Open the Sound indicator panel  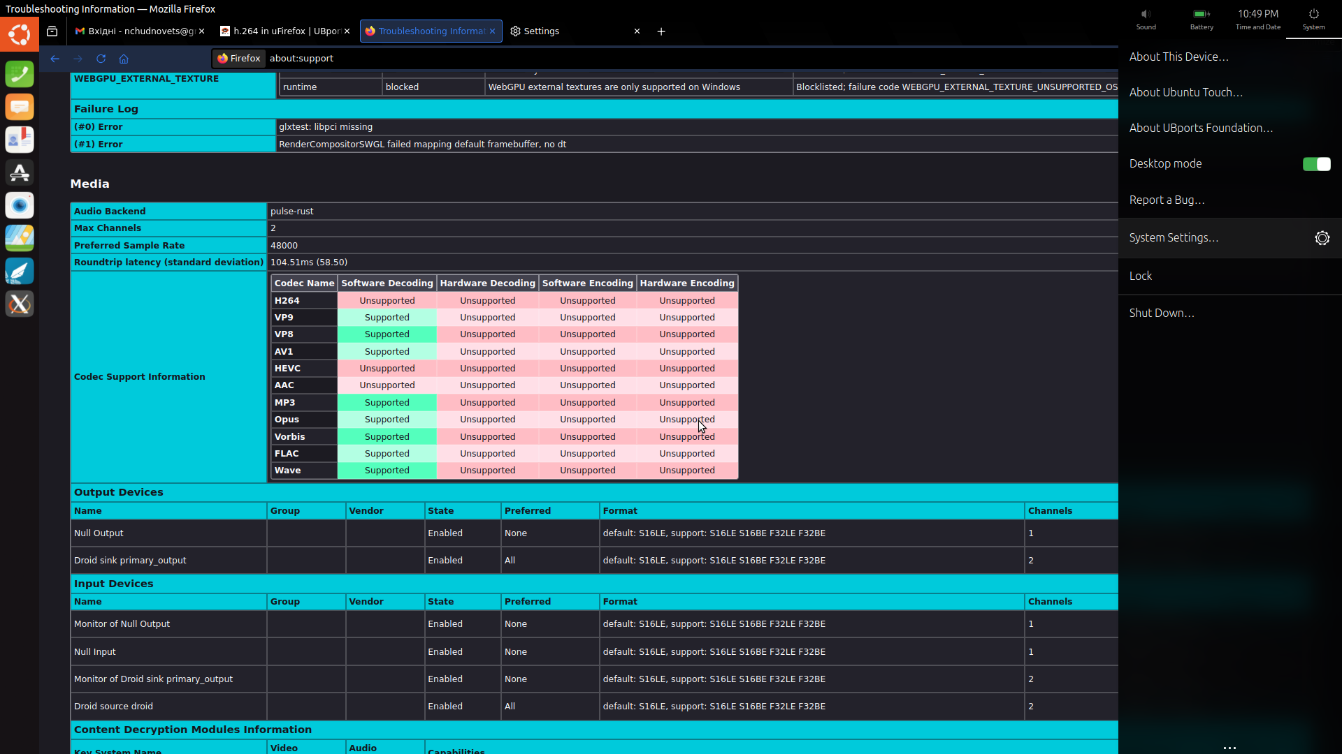point(1146,19)
